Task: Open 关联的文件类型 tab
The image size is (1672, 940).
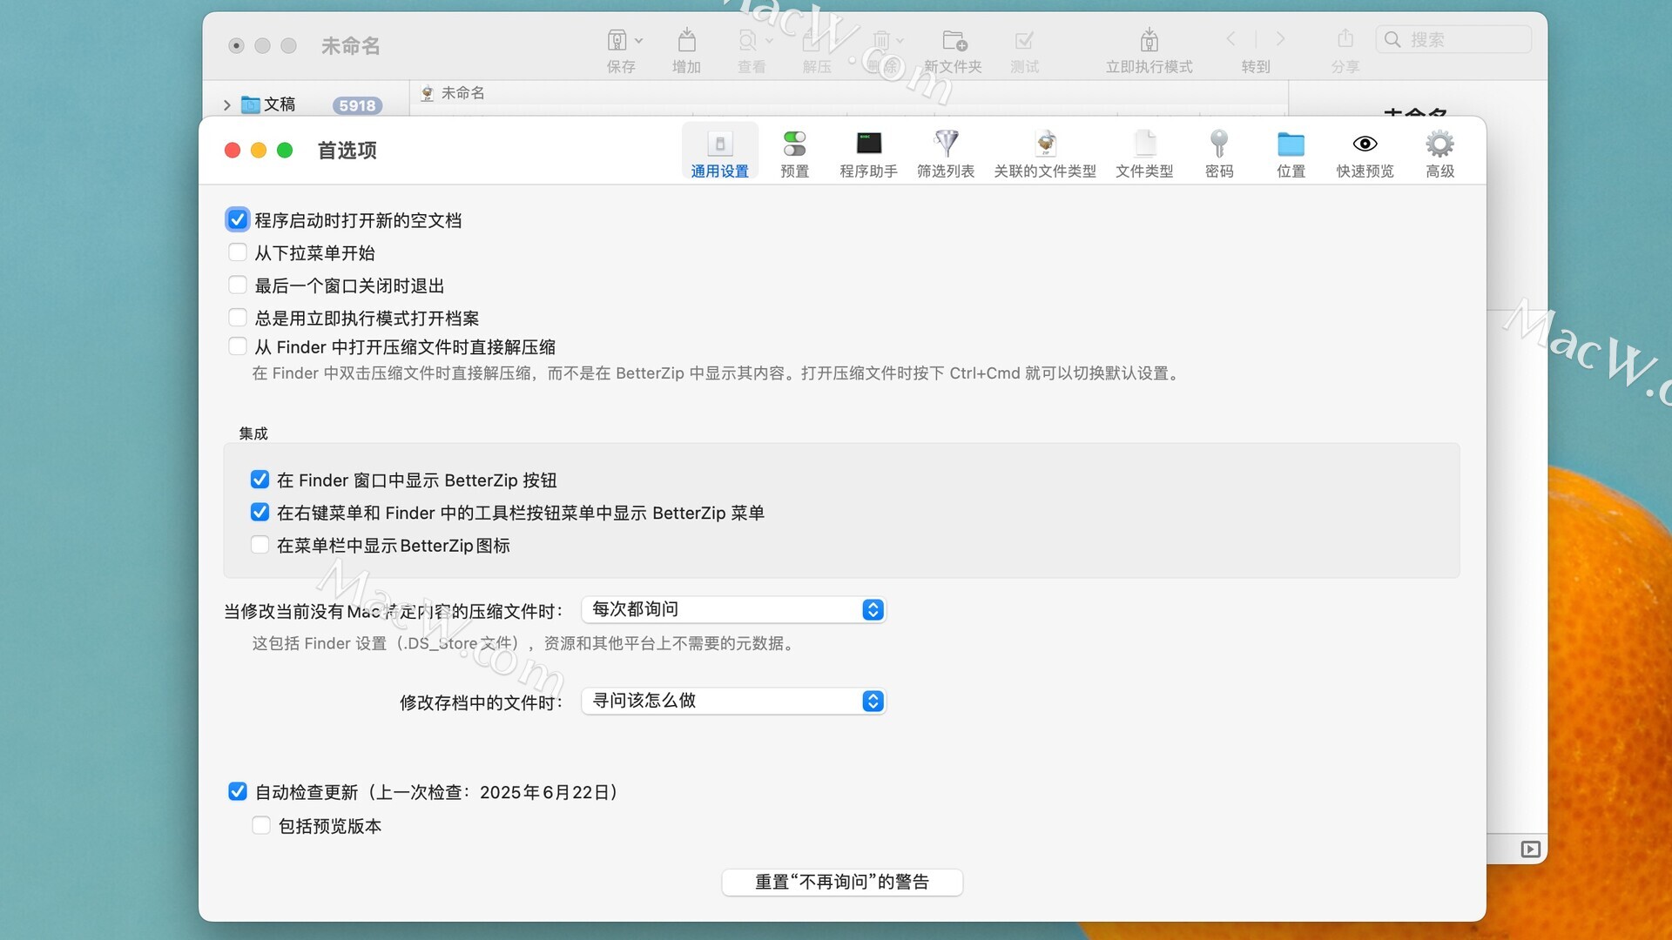Action: (1045, 152)
